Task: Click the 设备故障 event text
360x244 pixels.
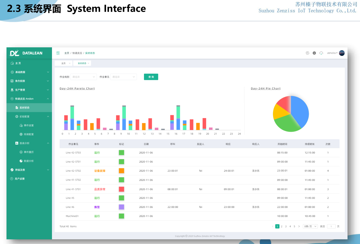Action: pyautogui.click(x=100, y=171)
